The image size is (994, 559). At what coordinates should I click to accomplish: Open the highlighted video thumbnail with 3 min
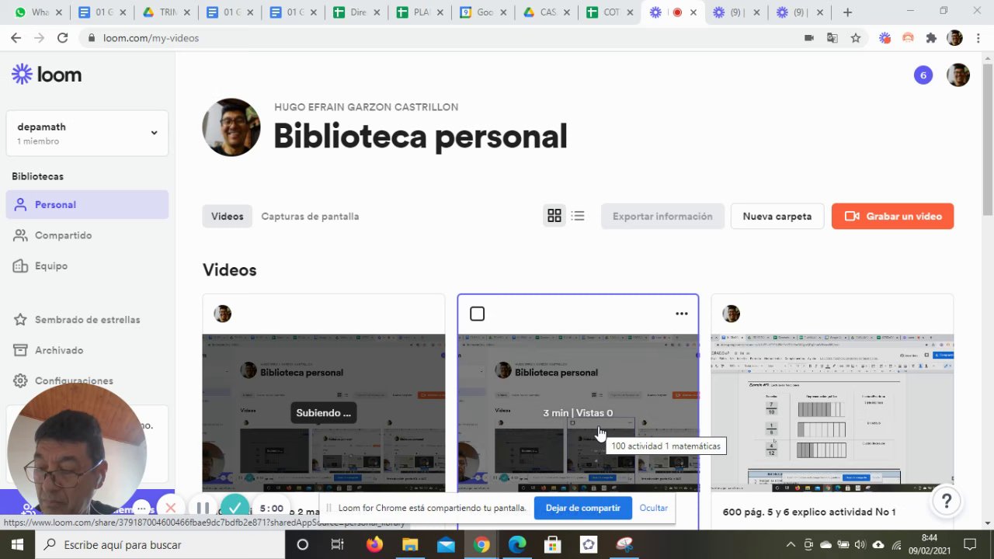click(x=578, y=413)
